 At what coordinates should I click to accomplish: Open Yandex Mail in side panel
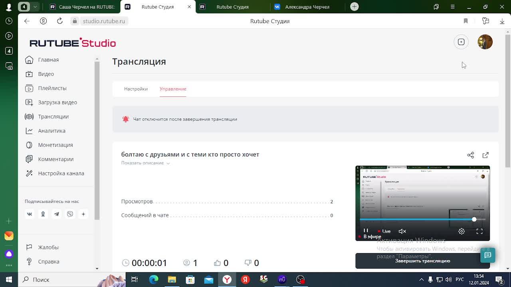(x=9, y=236)
